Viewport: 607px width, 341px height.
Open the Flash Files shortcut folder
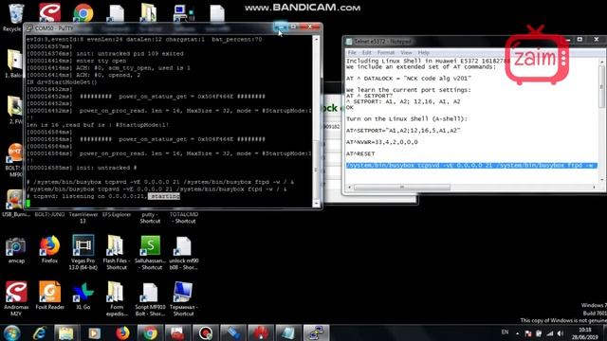(x=116, y=252)
